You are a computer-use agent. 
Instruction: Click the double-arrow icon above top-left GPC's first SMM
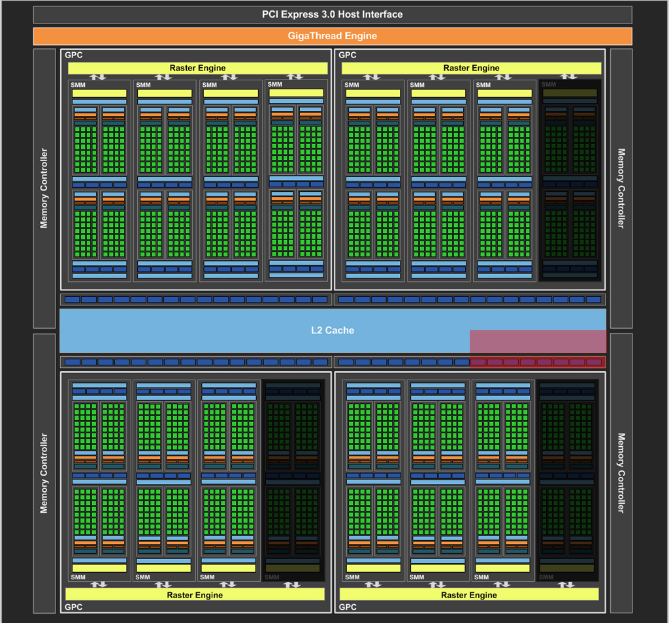click(97, 77)
